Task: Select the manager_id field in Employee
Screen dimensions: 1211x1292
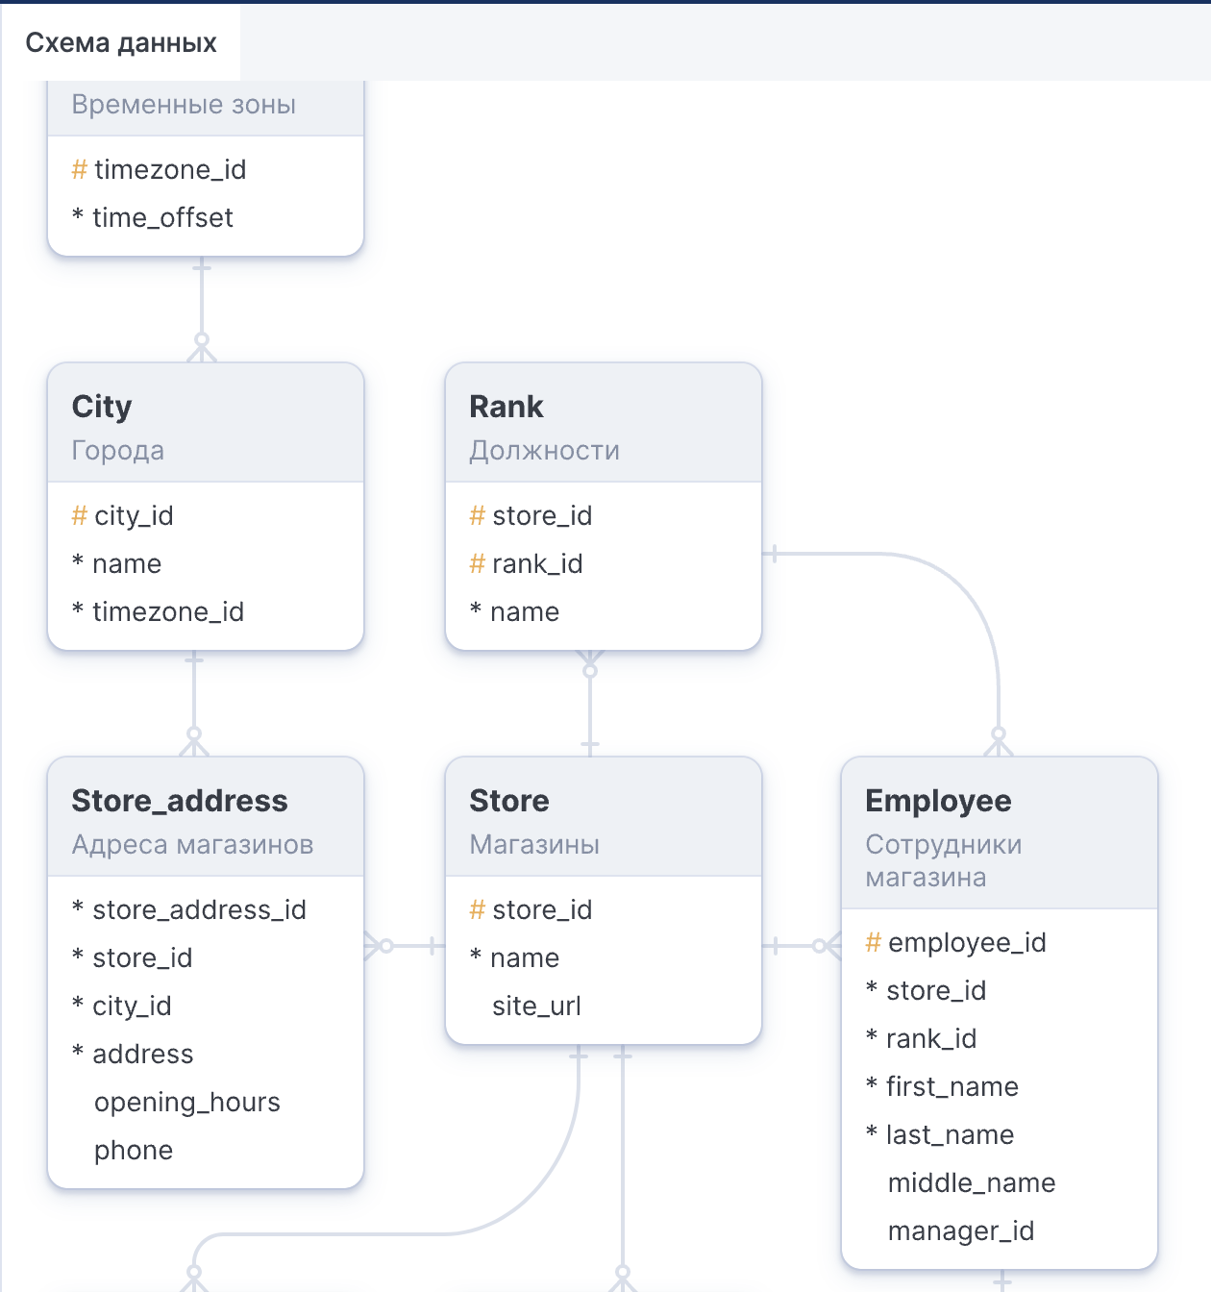Action: coord(961,1231)
